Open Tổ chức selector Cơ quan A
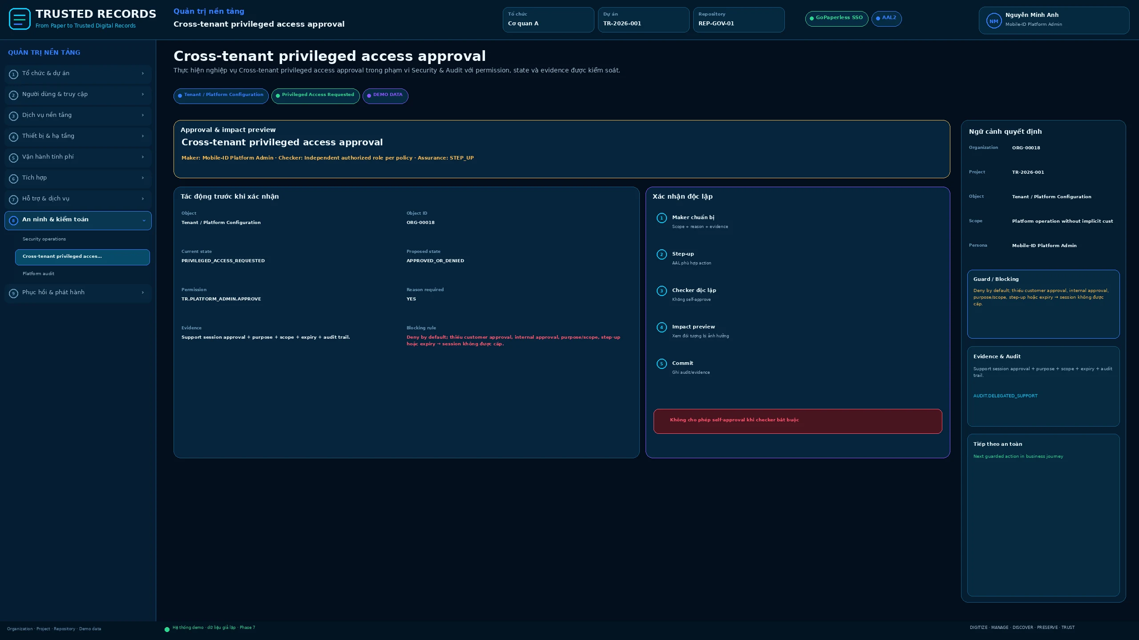Viewport: 1139px width, 640px height. coord(548,20)
